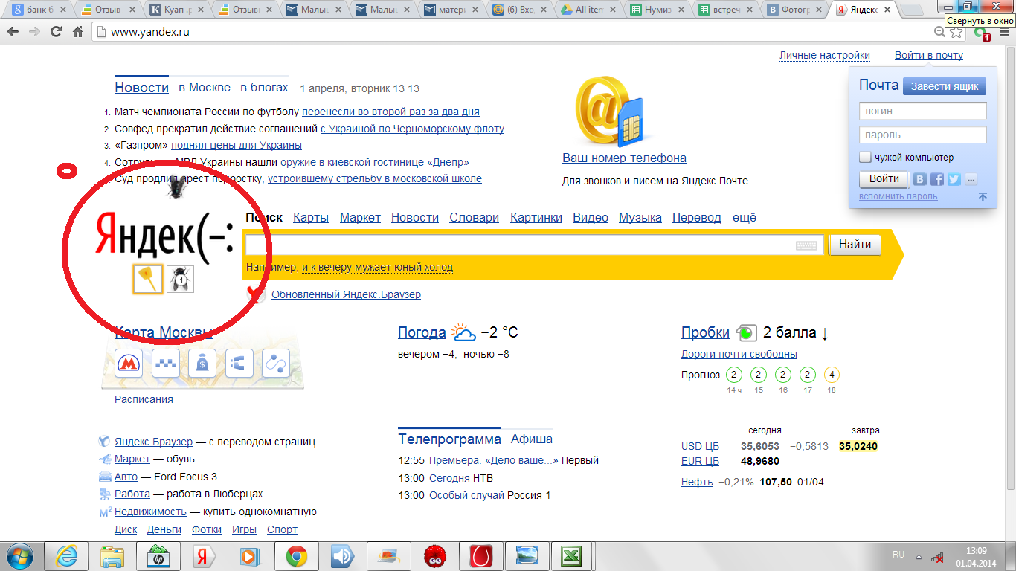Log in with the Facebook icon
The image size is (1016, 571).
pos(937,179)
